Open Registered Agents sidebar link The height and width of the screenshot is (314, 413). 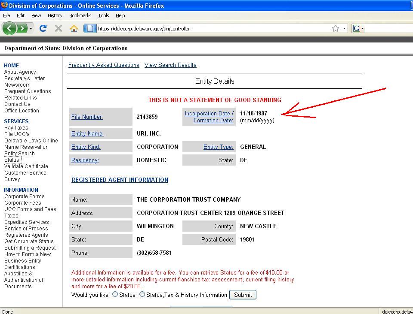click(26, 235)
